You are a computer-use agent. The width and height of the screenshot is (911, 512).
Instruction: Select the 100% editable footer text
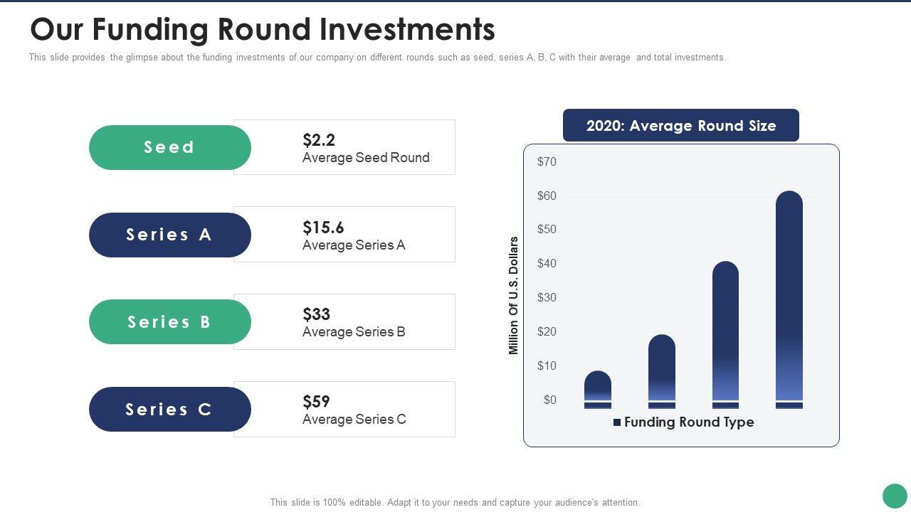click(x=455, y=502)
